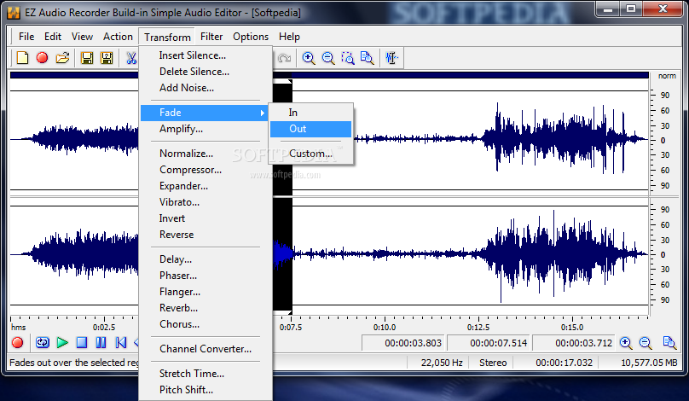Toggle loop playback in the transport bar
The height and width of the screenshot is (401, 689).
pos(43,342)
